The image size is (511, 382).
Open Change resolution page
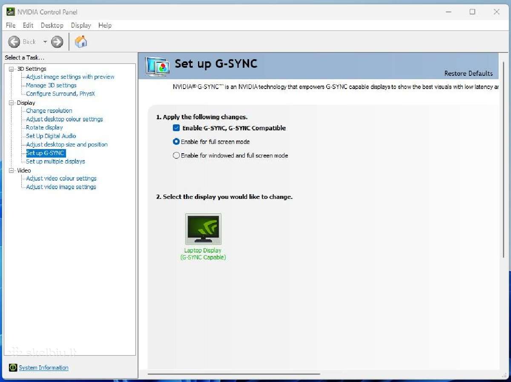[x=49, y=110]
